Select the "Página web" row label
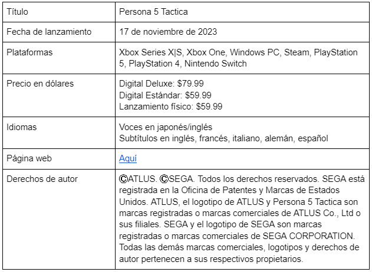Viewport: 372px width, 272px height. (29, 158)
